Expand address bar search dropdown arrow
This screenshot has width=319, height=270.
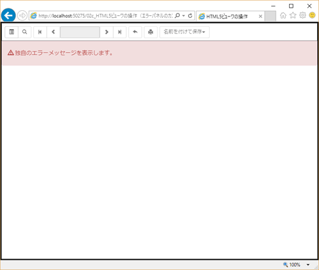184,16
